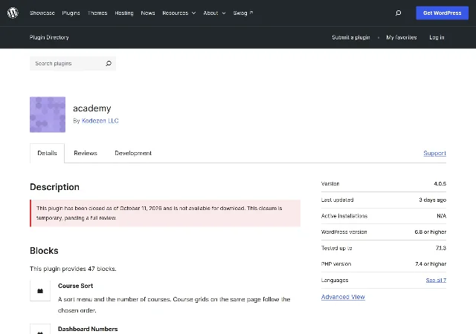Click the Tested up to label

click(337, 248)
